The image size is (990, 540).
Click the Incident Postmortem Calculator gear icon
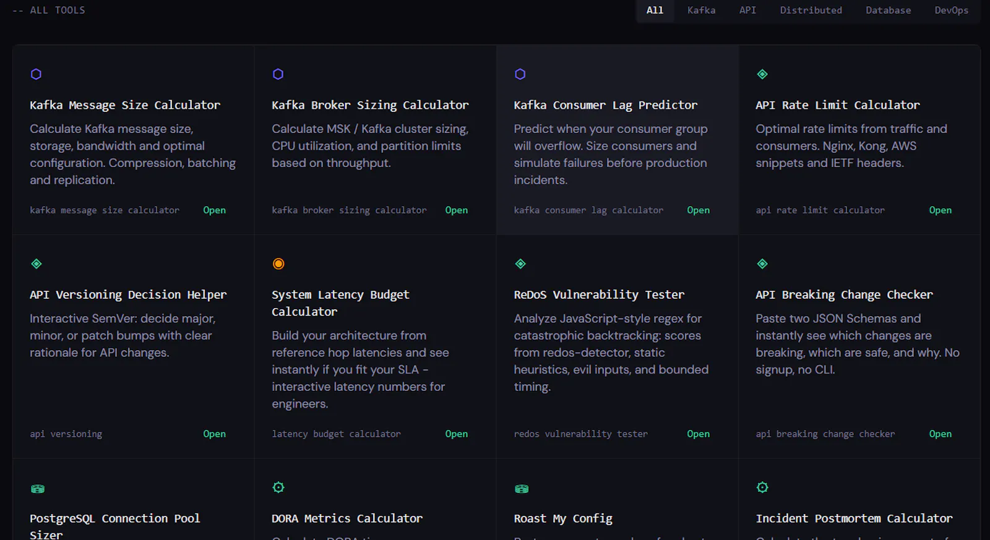[x=762, y=487]
